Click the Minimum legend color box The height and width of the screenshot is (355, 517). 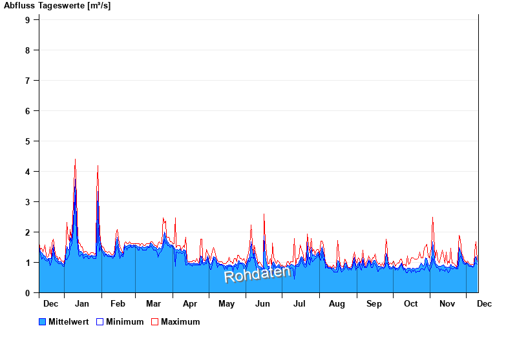100,321
